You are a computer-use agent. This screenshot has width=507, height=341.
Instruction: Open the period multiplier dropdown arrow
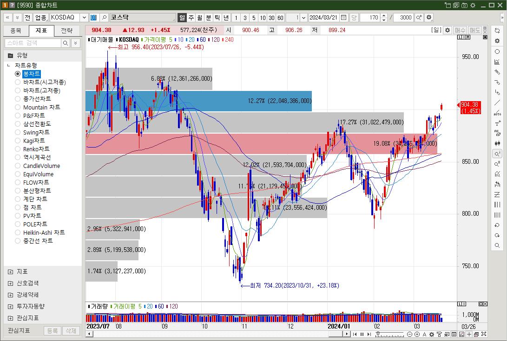pos(303,18)
